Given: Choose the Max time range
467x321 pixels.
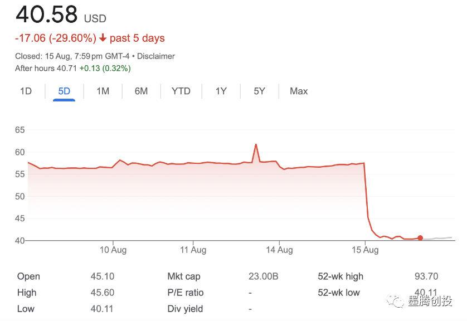Looking at the screenshot, I should coord(299,91).
